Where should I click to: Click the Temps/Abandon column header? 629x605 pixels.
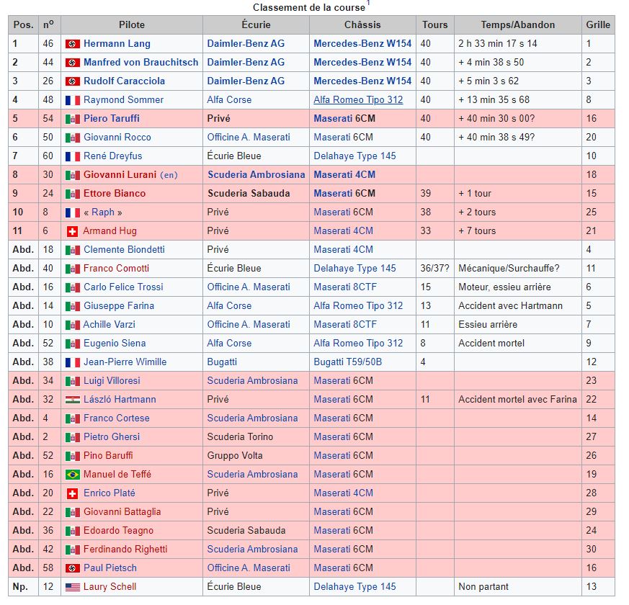(517, 25)
